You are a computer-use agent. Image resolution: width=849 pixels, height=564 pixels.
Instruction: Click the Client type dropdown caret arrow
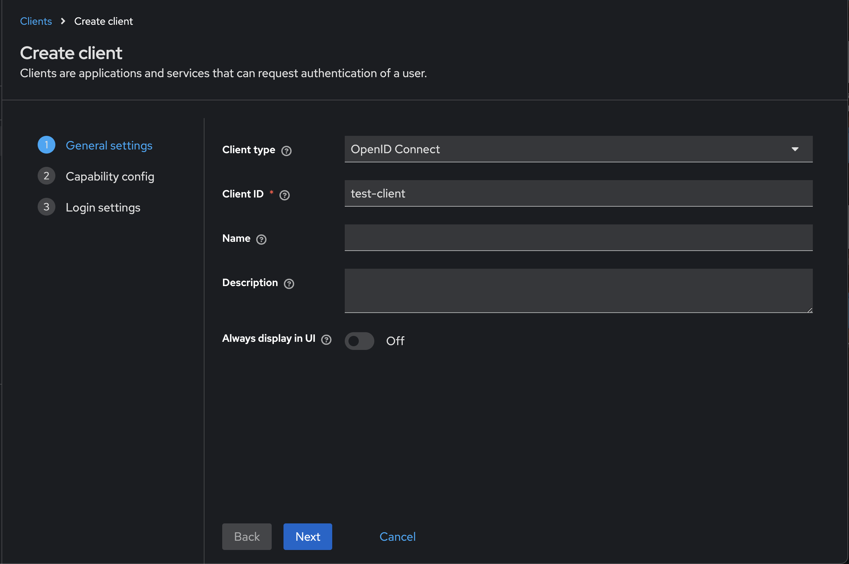click(795, 149)
